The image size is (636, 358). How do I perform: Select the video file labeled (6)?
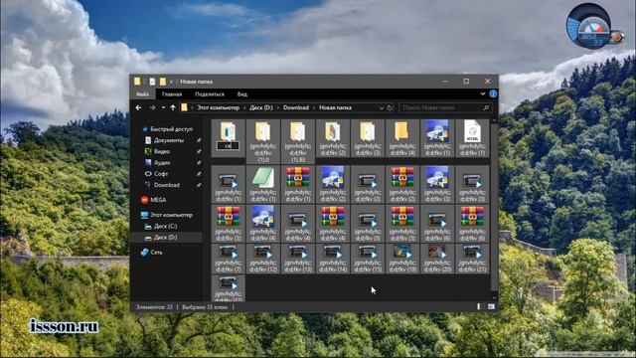click(x=437, y=224)
